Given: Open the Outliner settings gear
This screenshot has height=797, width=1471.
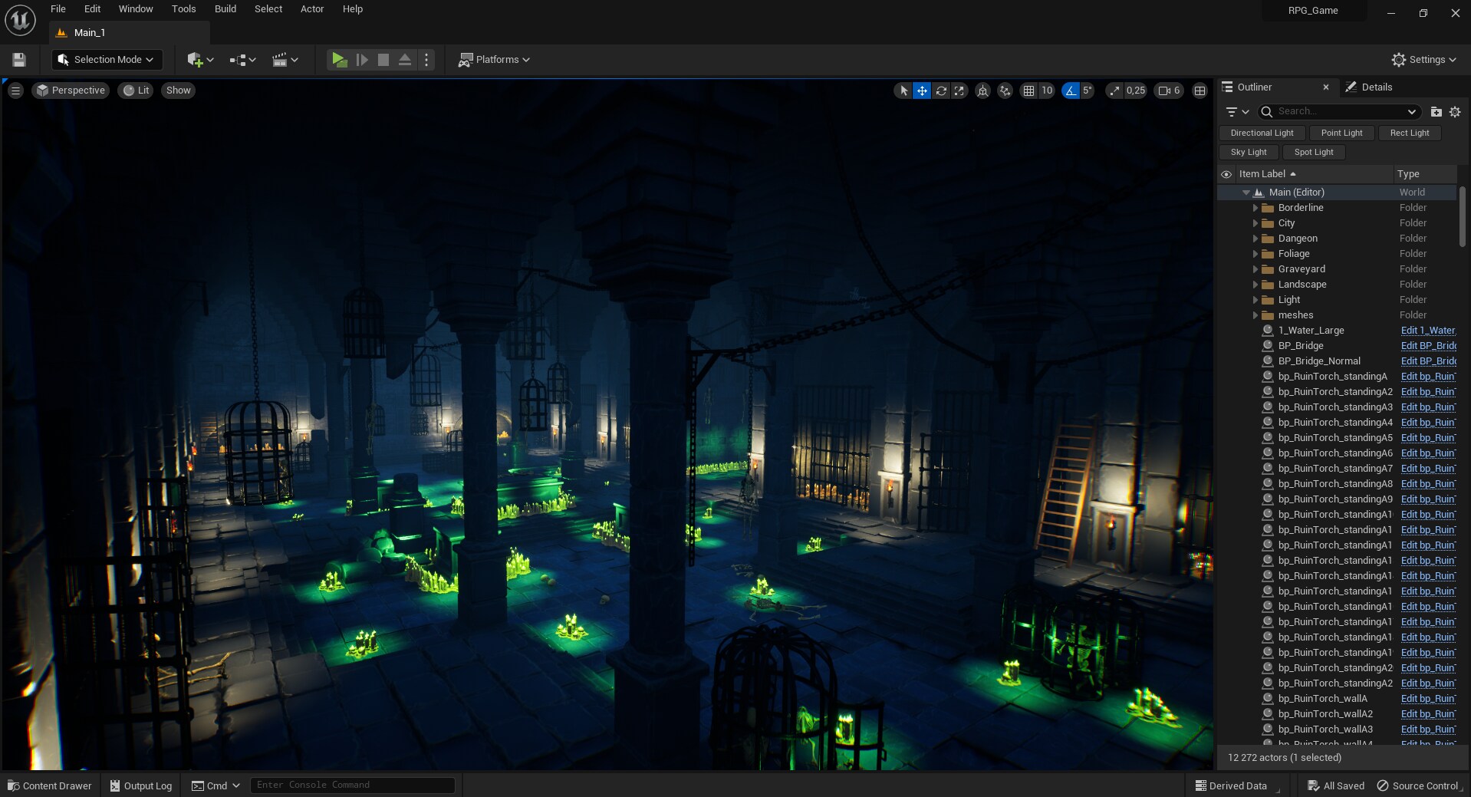Looking at the screenshot, I should click(1455, 112).
